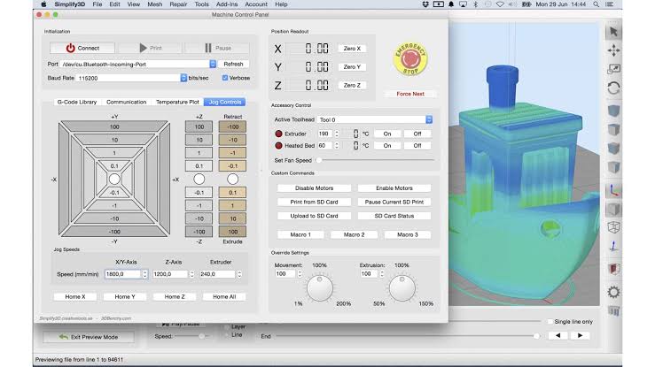Toggle the Verbose checkbox
The height and width of the screenshot is (367, 655).
click(x=225, y=78)
